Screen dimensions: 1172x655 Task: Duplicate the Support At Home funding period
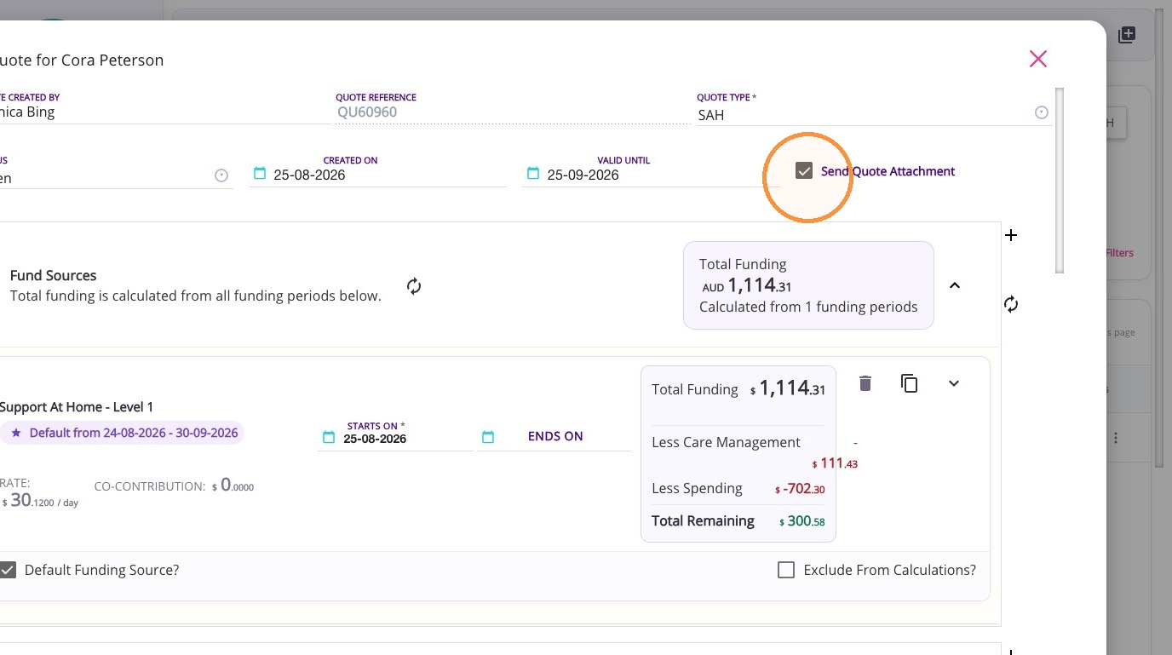909,383
